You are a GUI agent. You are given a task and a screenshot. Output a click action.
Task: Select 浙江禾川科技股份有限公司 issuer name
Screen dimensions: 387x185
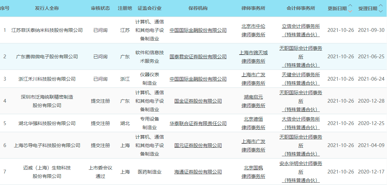click(x=47, y=79)
